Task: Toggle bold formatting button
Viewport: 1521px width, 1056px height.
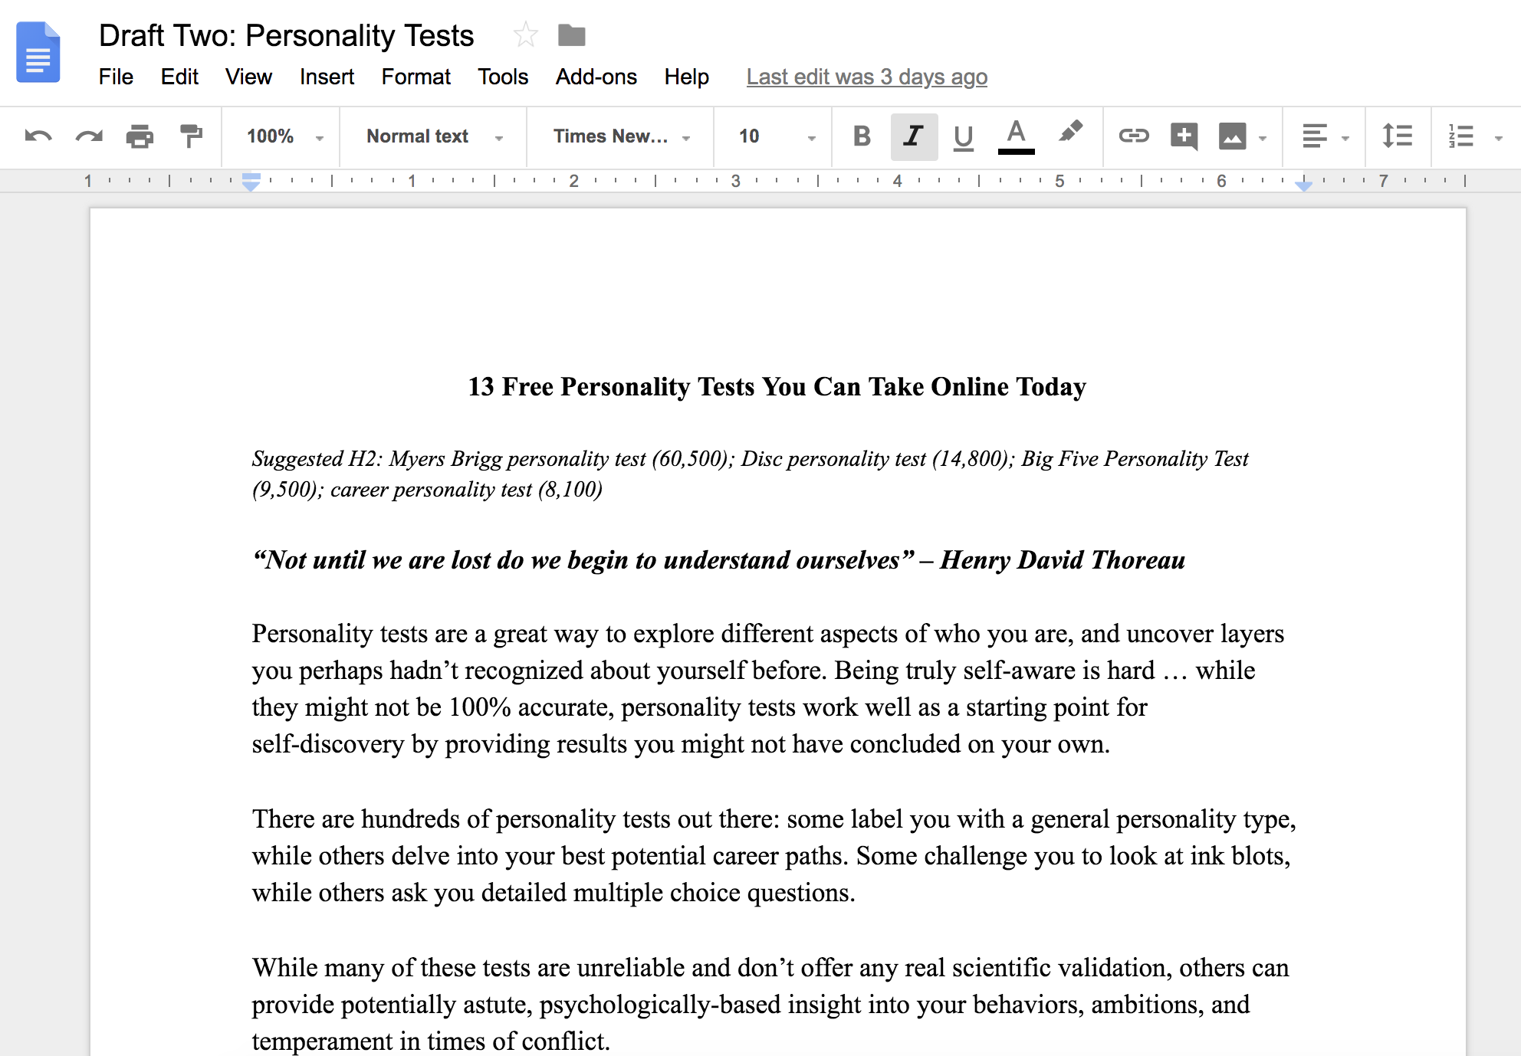Action: (862, 136)
